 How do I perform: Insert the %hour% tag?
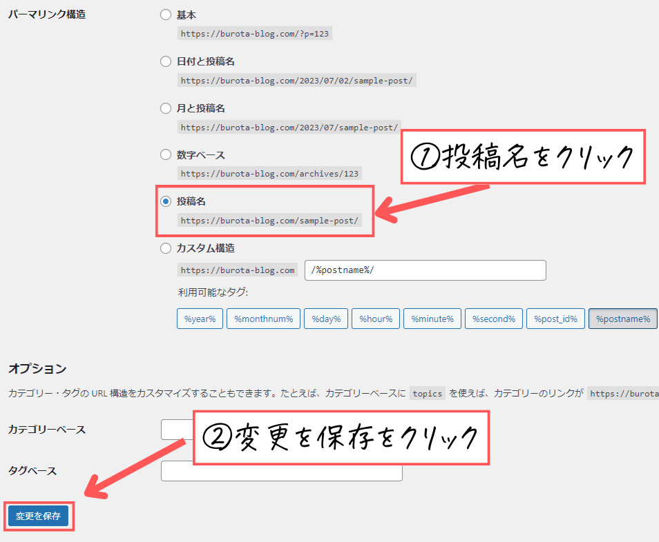pos(376,319)
